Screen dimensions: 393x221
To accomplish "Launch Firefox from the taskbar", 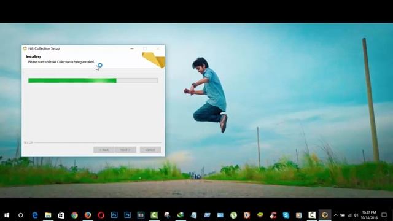I will (x=88, y=215).
